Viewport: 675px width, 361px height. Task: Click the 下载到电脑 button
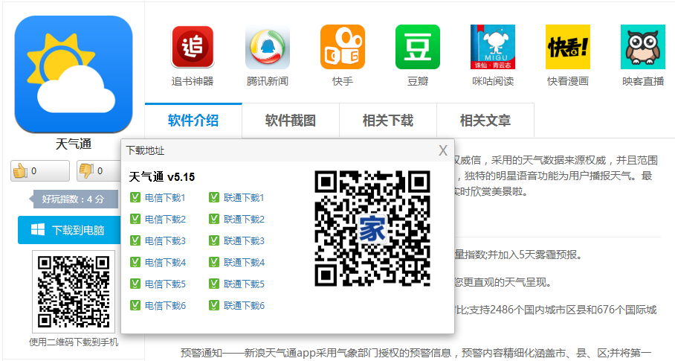(x=69, y=230)
